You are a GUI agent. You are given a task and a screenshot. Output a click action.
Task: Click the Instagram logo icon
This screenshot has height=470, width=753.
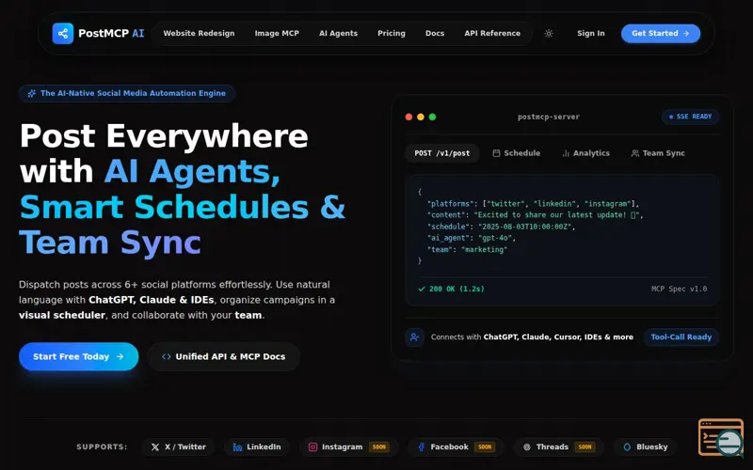pyautogui.click(x=312, y=447)
